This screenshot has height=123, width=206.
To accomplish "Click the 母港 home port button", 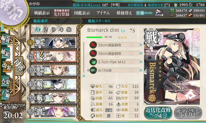I will [19, 66].
